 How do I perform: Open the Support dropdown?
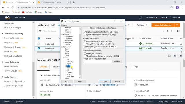[175, 18]
